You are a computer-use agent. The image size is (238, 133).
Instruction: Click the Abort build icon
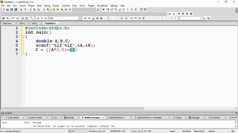pyautogui.click(x=70, y=10)
